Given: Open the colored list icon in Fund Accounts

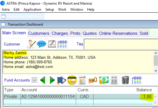Looking at the screenshot, I should pos(137,80).
